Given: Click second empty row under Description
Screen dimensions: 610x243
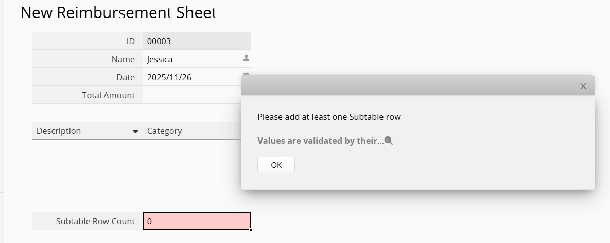Looking at the screenshot, I should [x=88, y=167].
